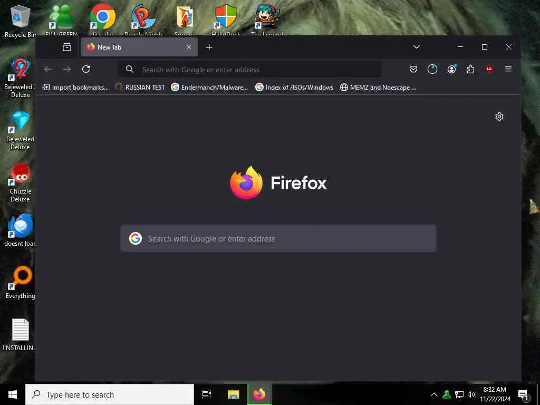Image resolution: width=540 pixels, height=405 pixels.
Task: Select the Thunderbird 'doesnt load' desktop shortcut
Action: coord(20,230)
